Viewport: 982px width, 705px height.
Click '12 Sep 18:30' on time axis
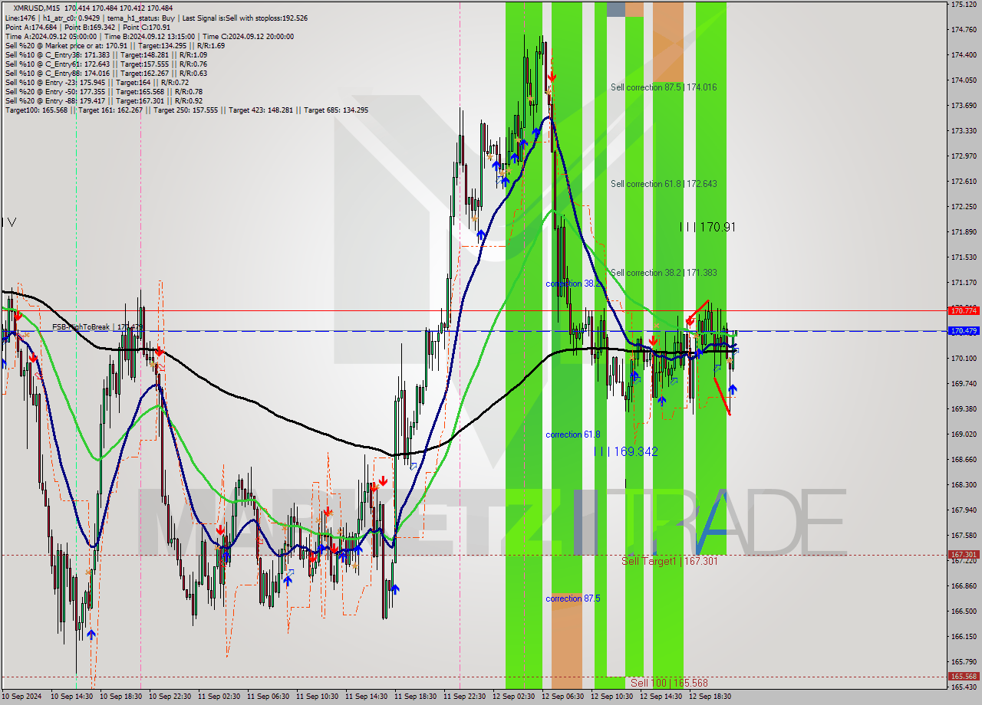click(710, 697)
